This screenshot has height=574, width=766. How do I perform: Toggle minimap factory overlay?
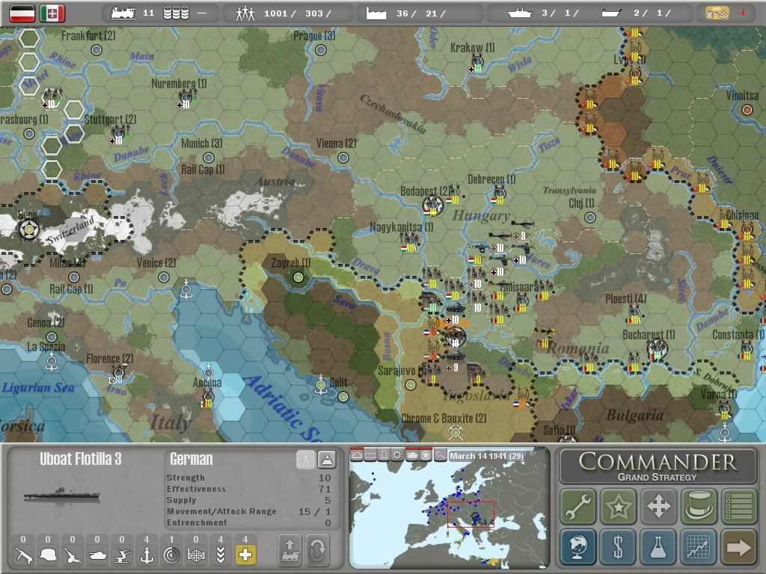(371, 455)
